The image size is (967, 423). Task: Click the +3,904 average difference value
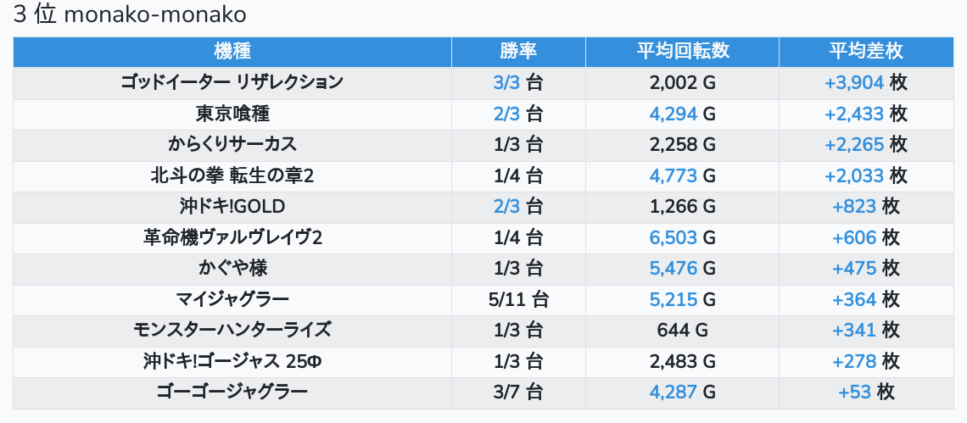pyautogui.click(x=854, y=82)
